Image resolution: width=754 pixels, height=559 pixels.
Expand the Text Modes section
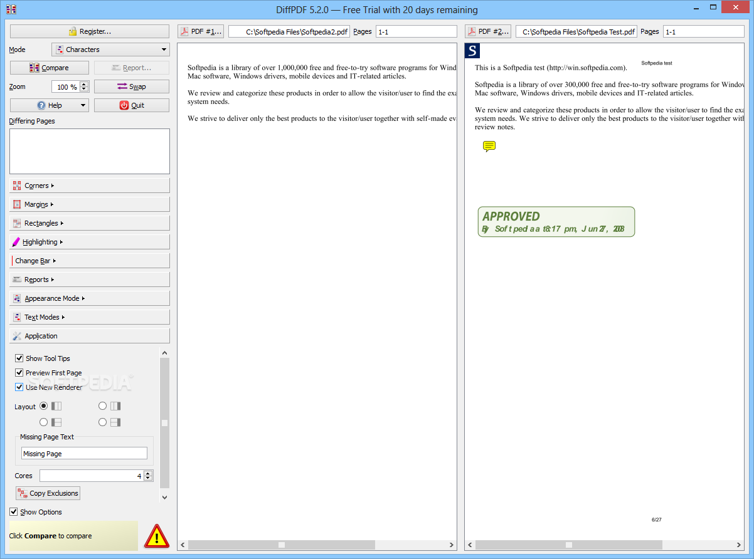90,317
